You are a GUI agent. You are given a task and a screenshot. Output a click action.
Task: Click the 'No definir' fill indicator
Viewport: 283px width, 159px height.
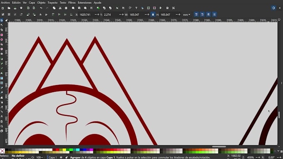(18, 156)
